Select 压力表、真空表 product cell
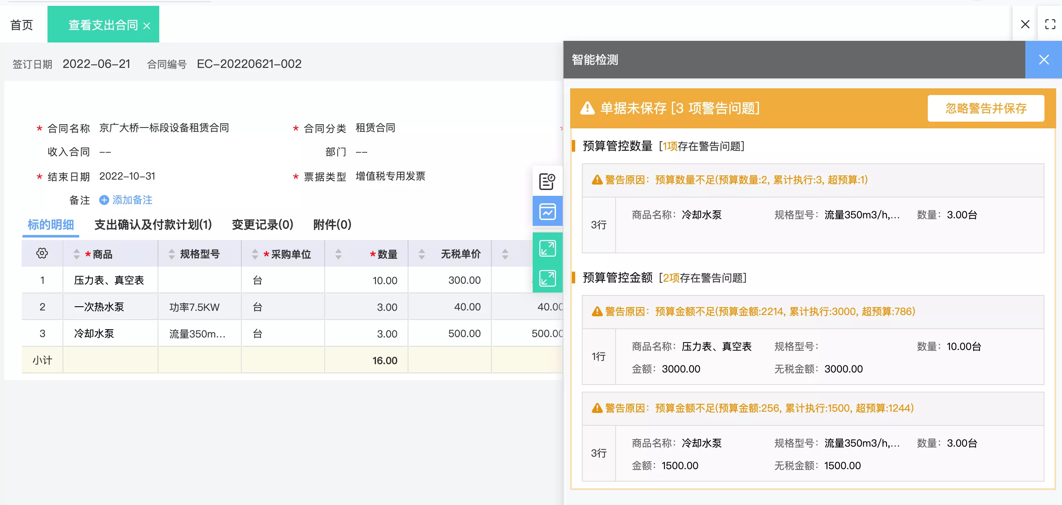Screen dimensions: 1062x505 [110, 280]
